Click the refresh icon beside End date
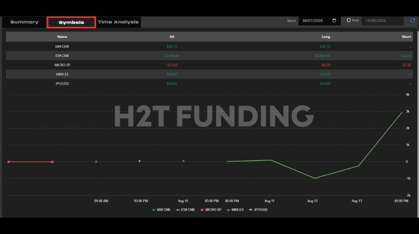Image resolution: width=419 pixels, height=234 pixels. (x=412, y=20)
